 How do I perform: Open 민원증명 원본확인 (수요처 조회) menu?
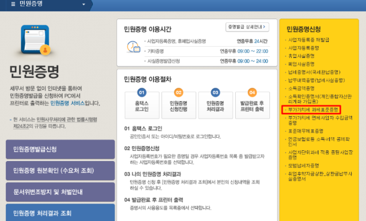tap(60, 171)
